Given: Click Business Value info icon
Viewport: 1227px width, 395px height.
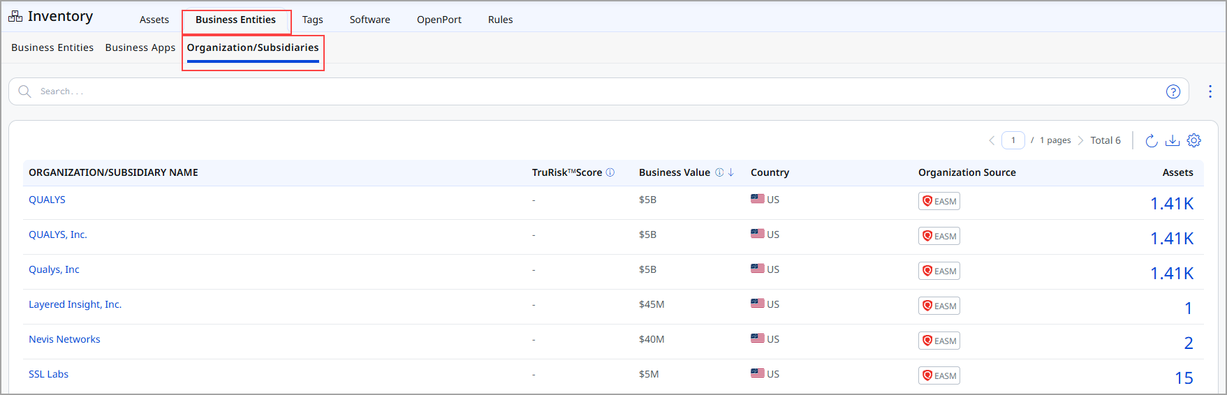Looking at the screenshot, I should [x=719, y=172].
